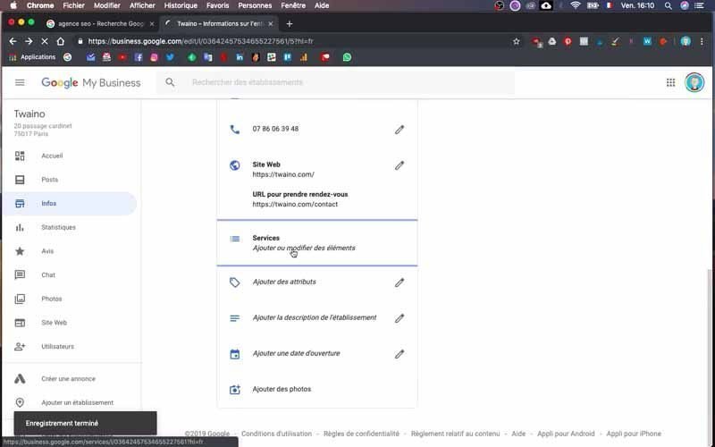
Task: Go forward with browser forward arrow
Action: tap(29, 41)
